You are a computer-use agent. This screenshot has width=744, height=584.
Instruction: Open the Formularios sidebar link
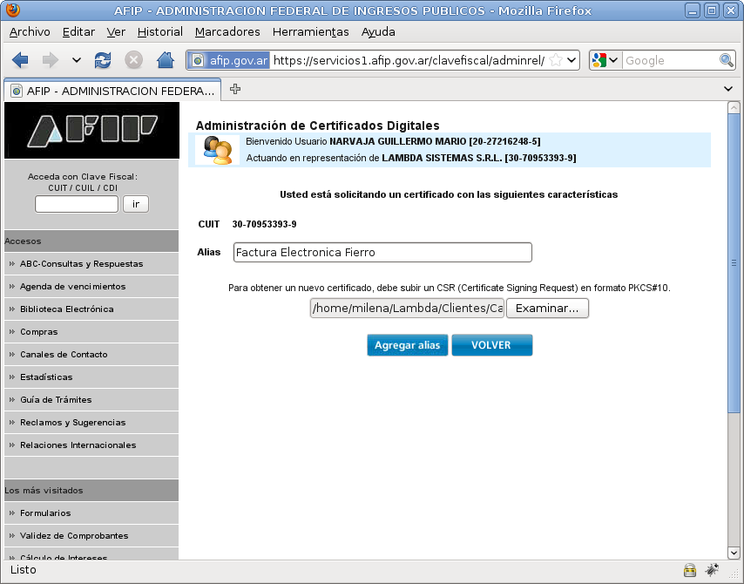pos(45,513)
